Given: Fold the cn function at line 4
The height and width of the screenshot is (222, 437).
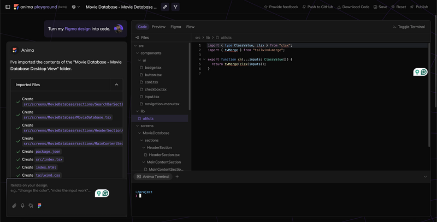Looking at the screenshot, I should (x=204, y=59).
